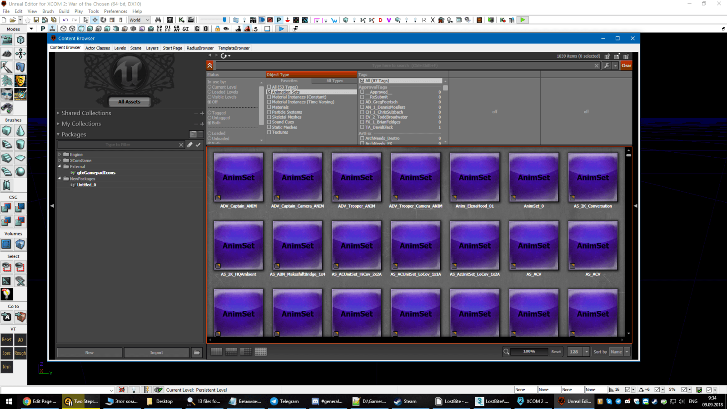
Task: Click the green Play in editor arrow
Action: pyautogui.click(x=523, y=20)
